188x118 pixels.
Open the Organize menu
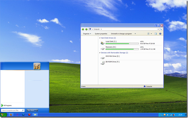87,34
